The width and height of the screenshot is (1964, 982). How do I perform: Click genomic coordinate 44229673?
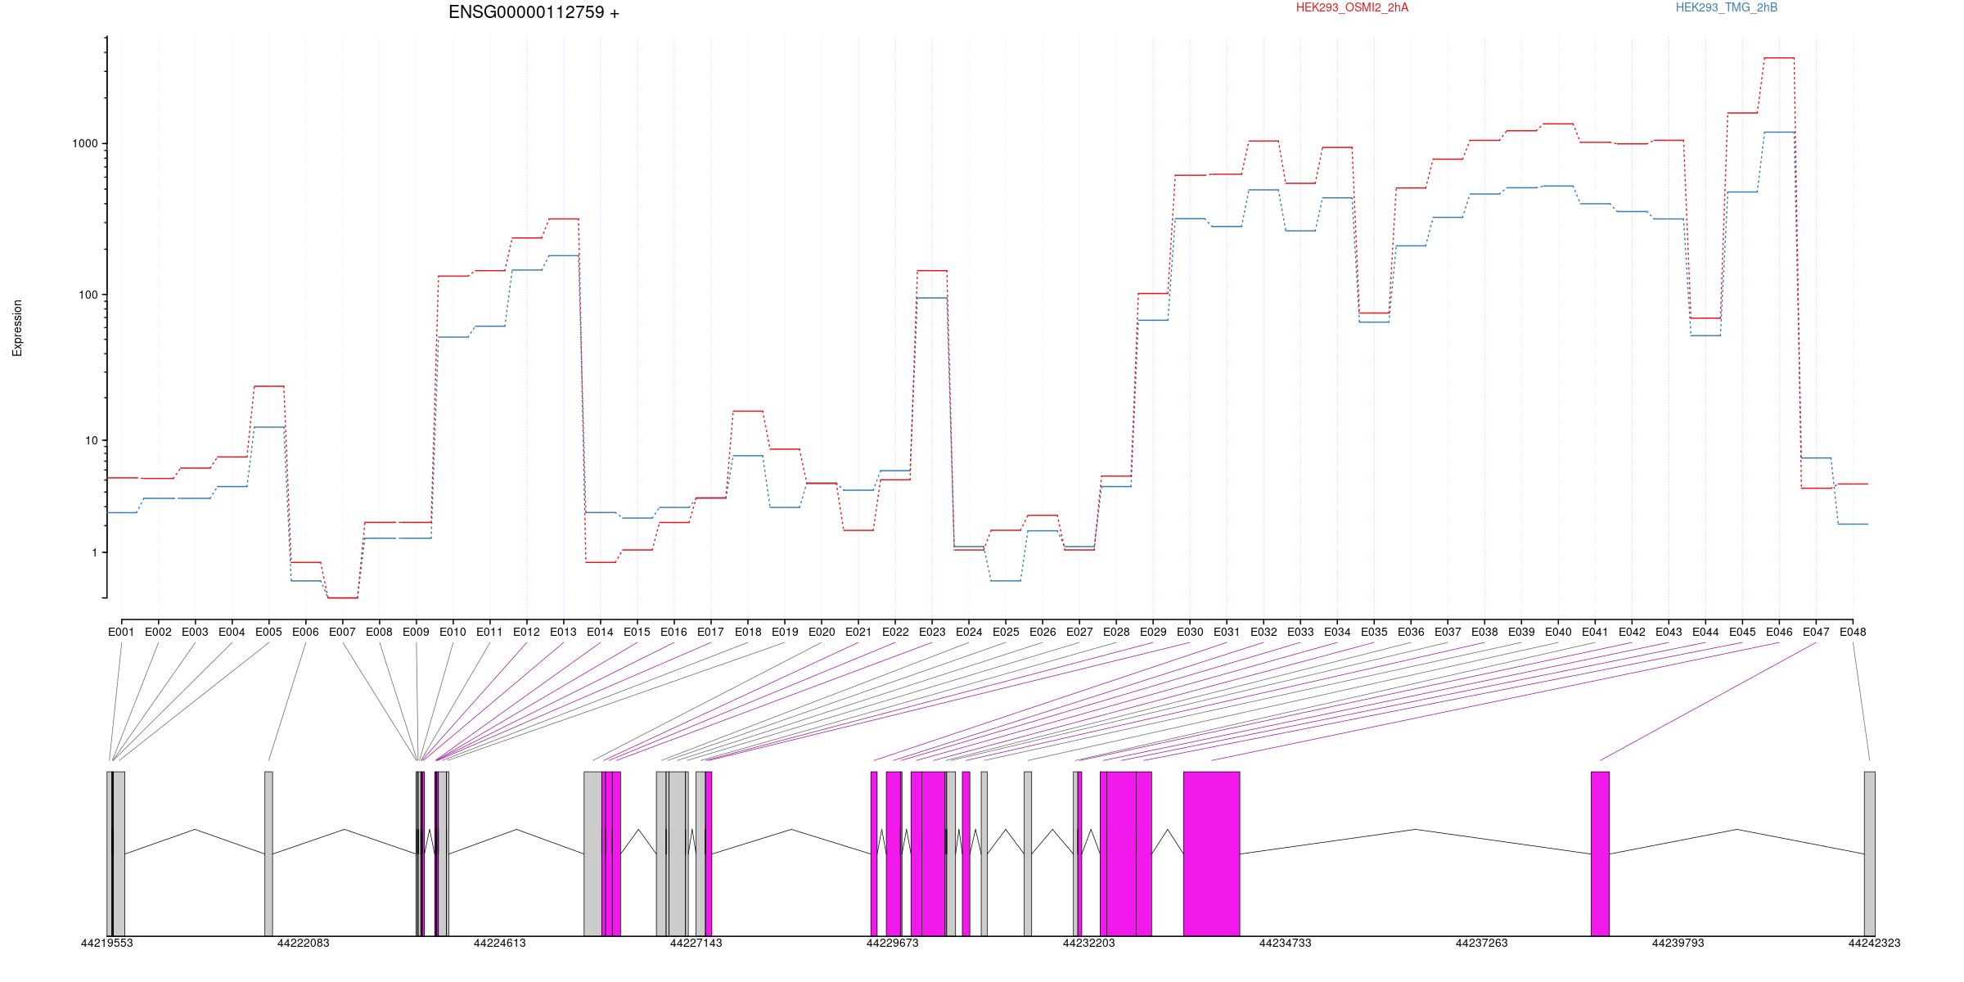point(892,943)
